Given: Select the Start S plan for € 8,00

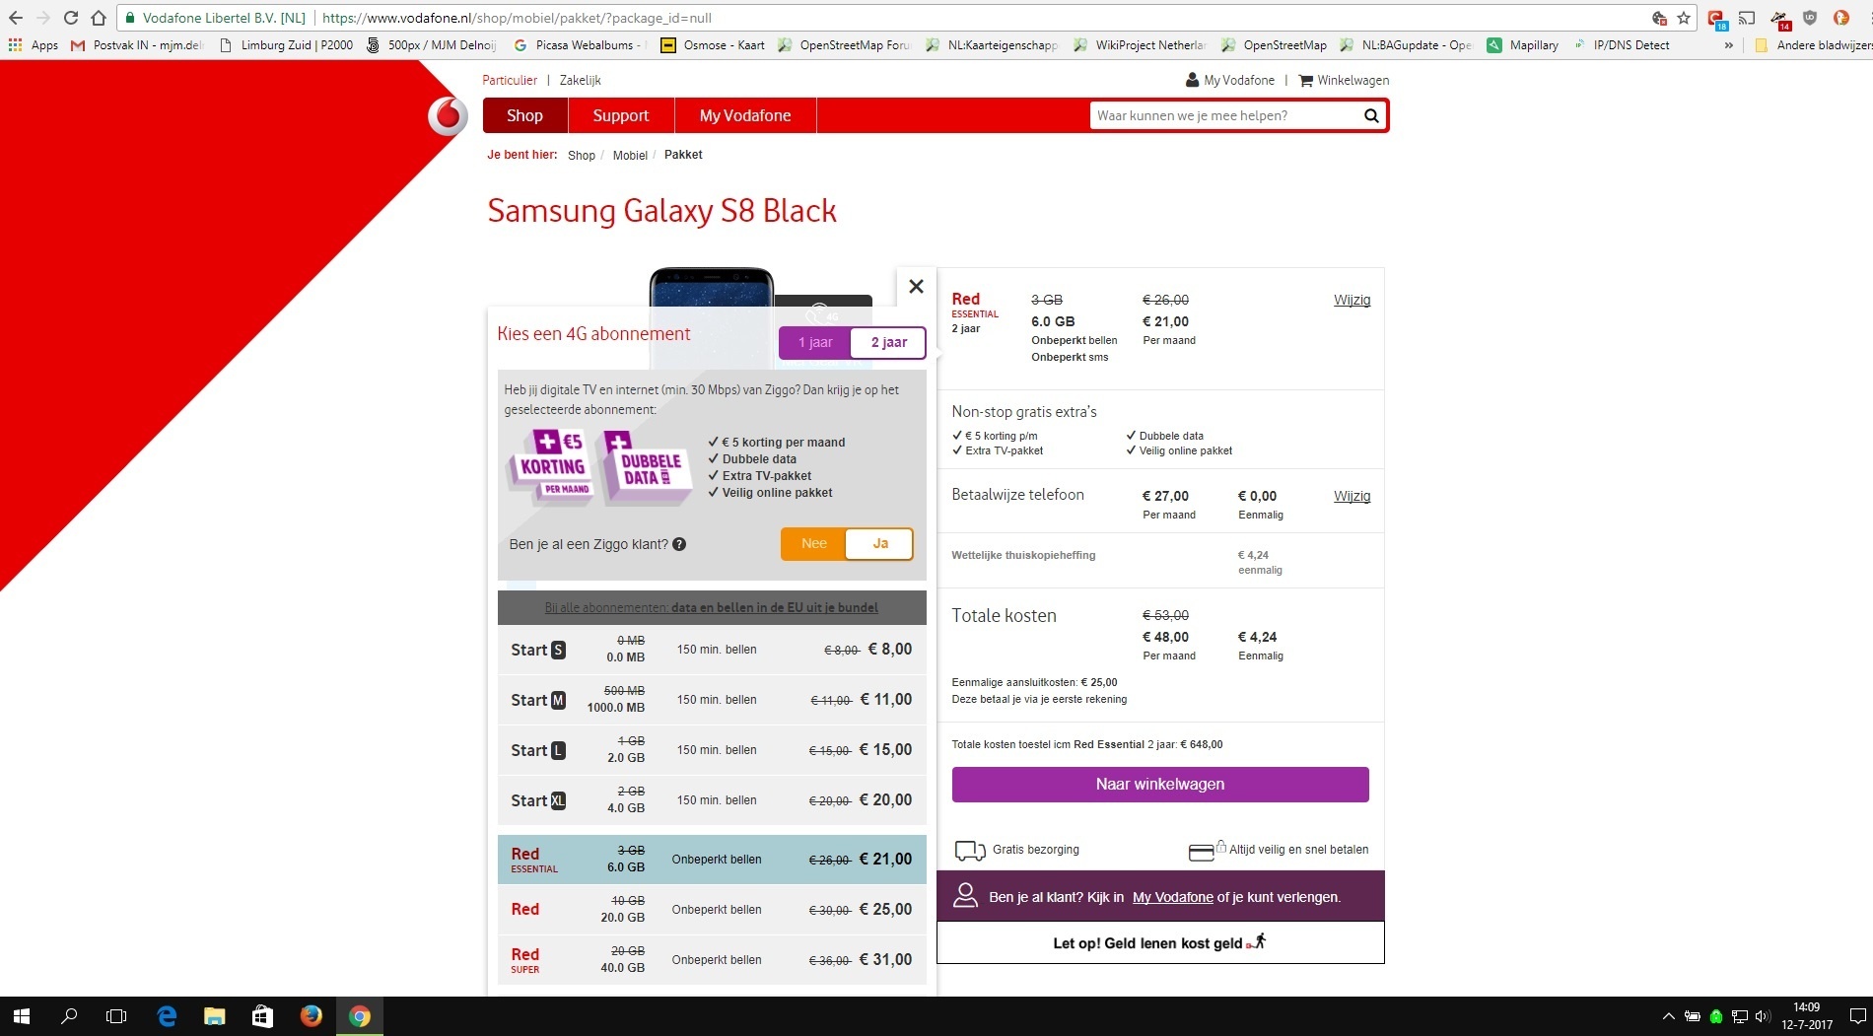Looking at the screenshot, I should click(x=712, y=650).
